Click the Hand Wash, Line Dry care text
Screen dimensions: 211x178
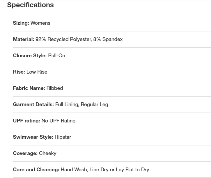coord(105,170)
